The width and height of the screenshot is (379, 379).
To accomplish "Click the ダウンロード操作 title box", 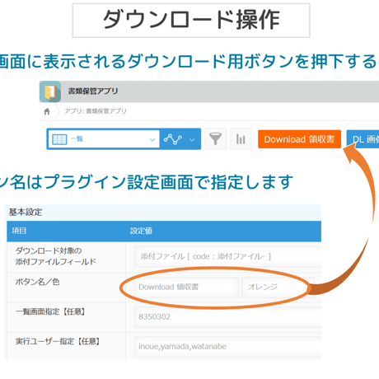I will pyautogui.click(x=191, y=21).
